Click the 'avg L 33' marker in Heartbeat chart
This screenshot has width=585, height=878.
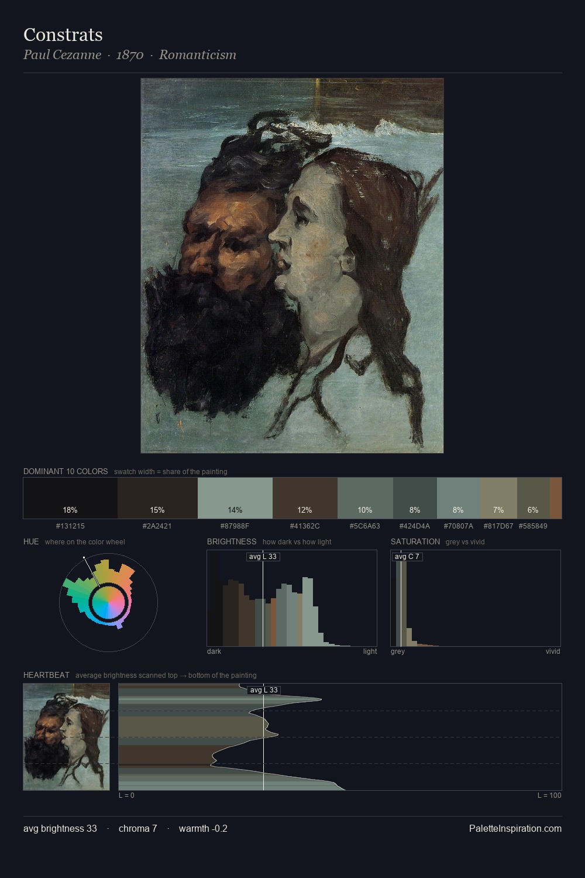(x=264, y=690)
